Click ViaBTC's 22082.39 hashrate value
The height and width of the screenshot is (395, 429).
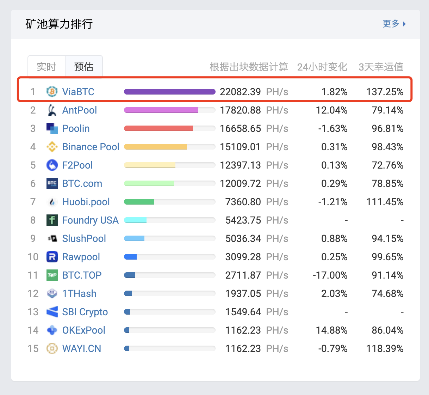(x=240, y=92)
